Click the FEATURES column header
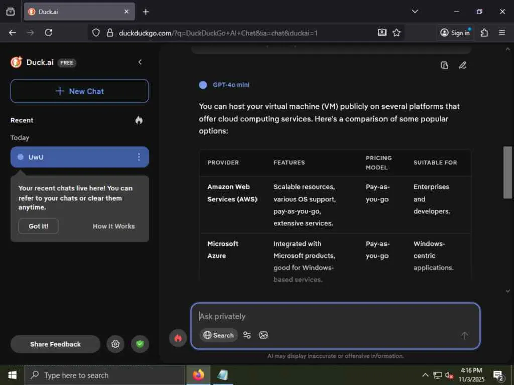Screen dimensions: 514x385 click(x=289, y=163)
